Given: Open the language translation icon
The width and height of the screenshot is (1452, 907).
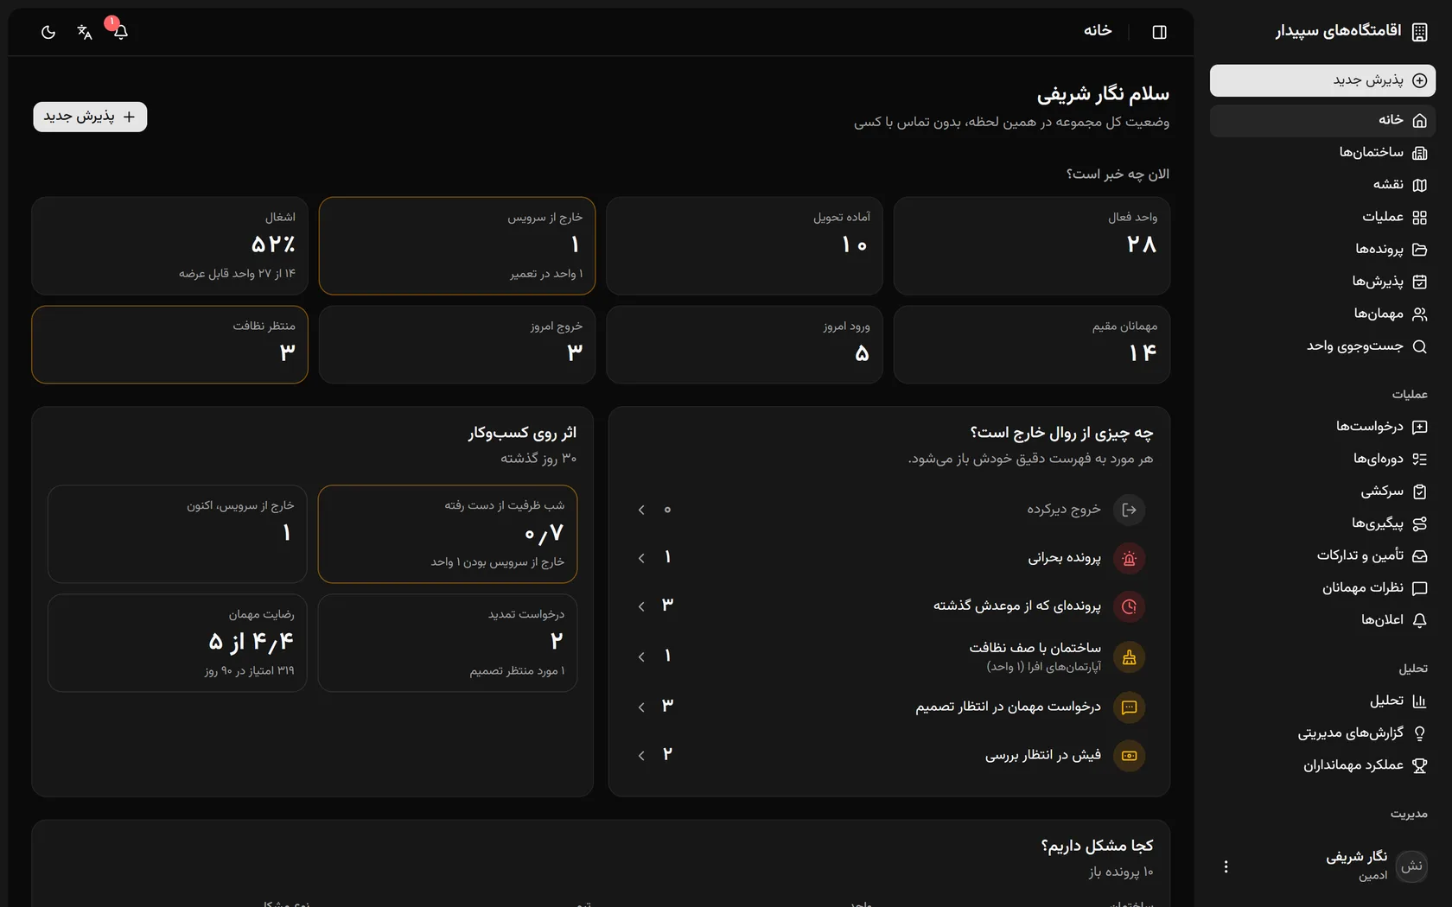Looking at the screenshot, I should (85, 32).
